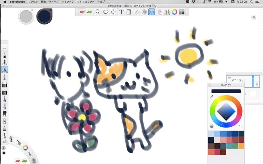Open the ヘルプ menu
Viewport: 263px width, 164px height.
point(101,2)
